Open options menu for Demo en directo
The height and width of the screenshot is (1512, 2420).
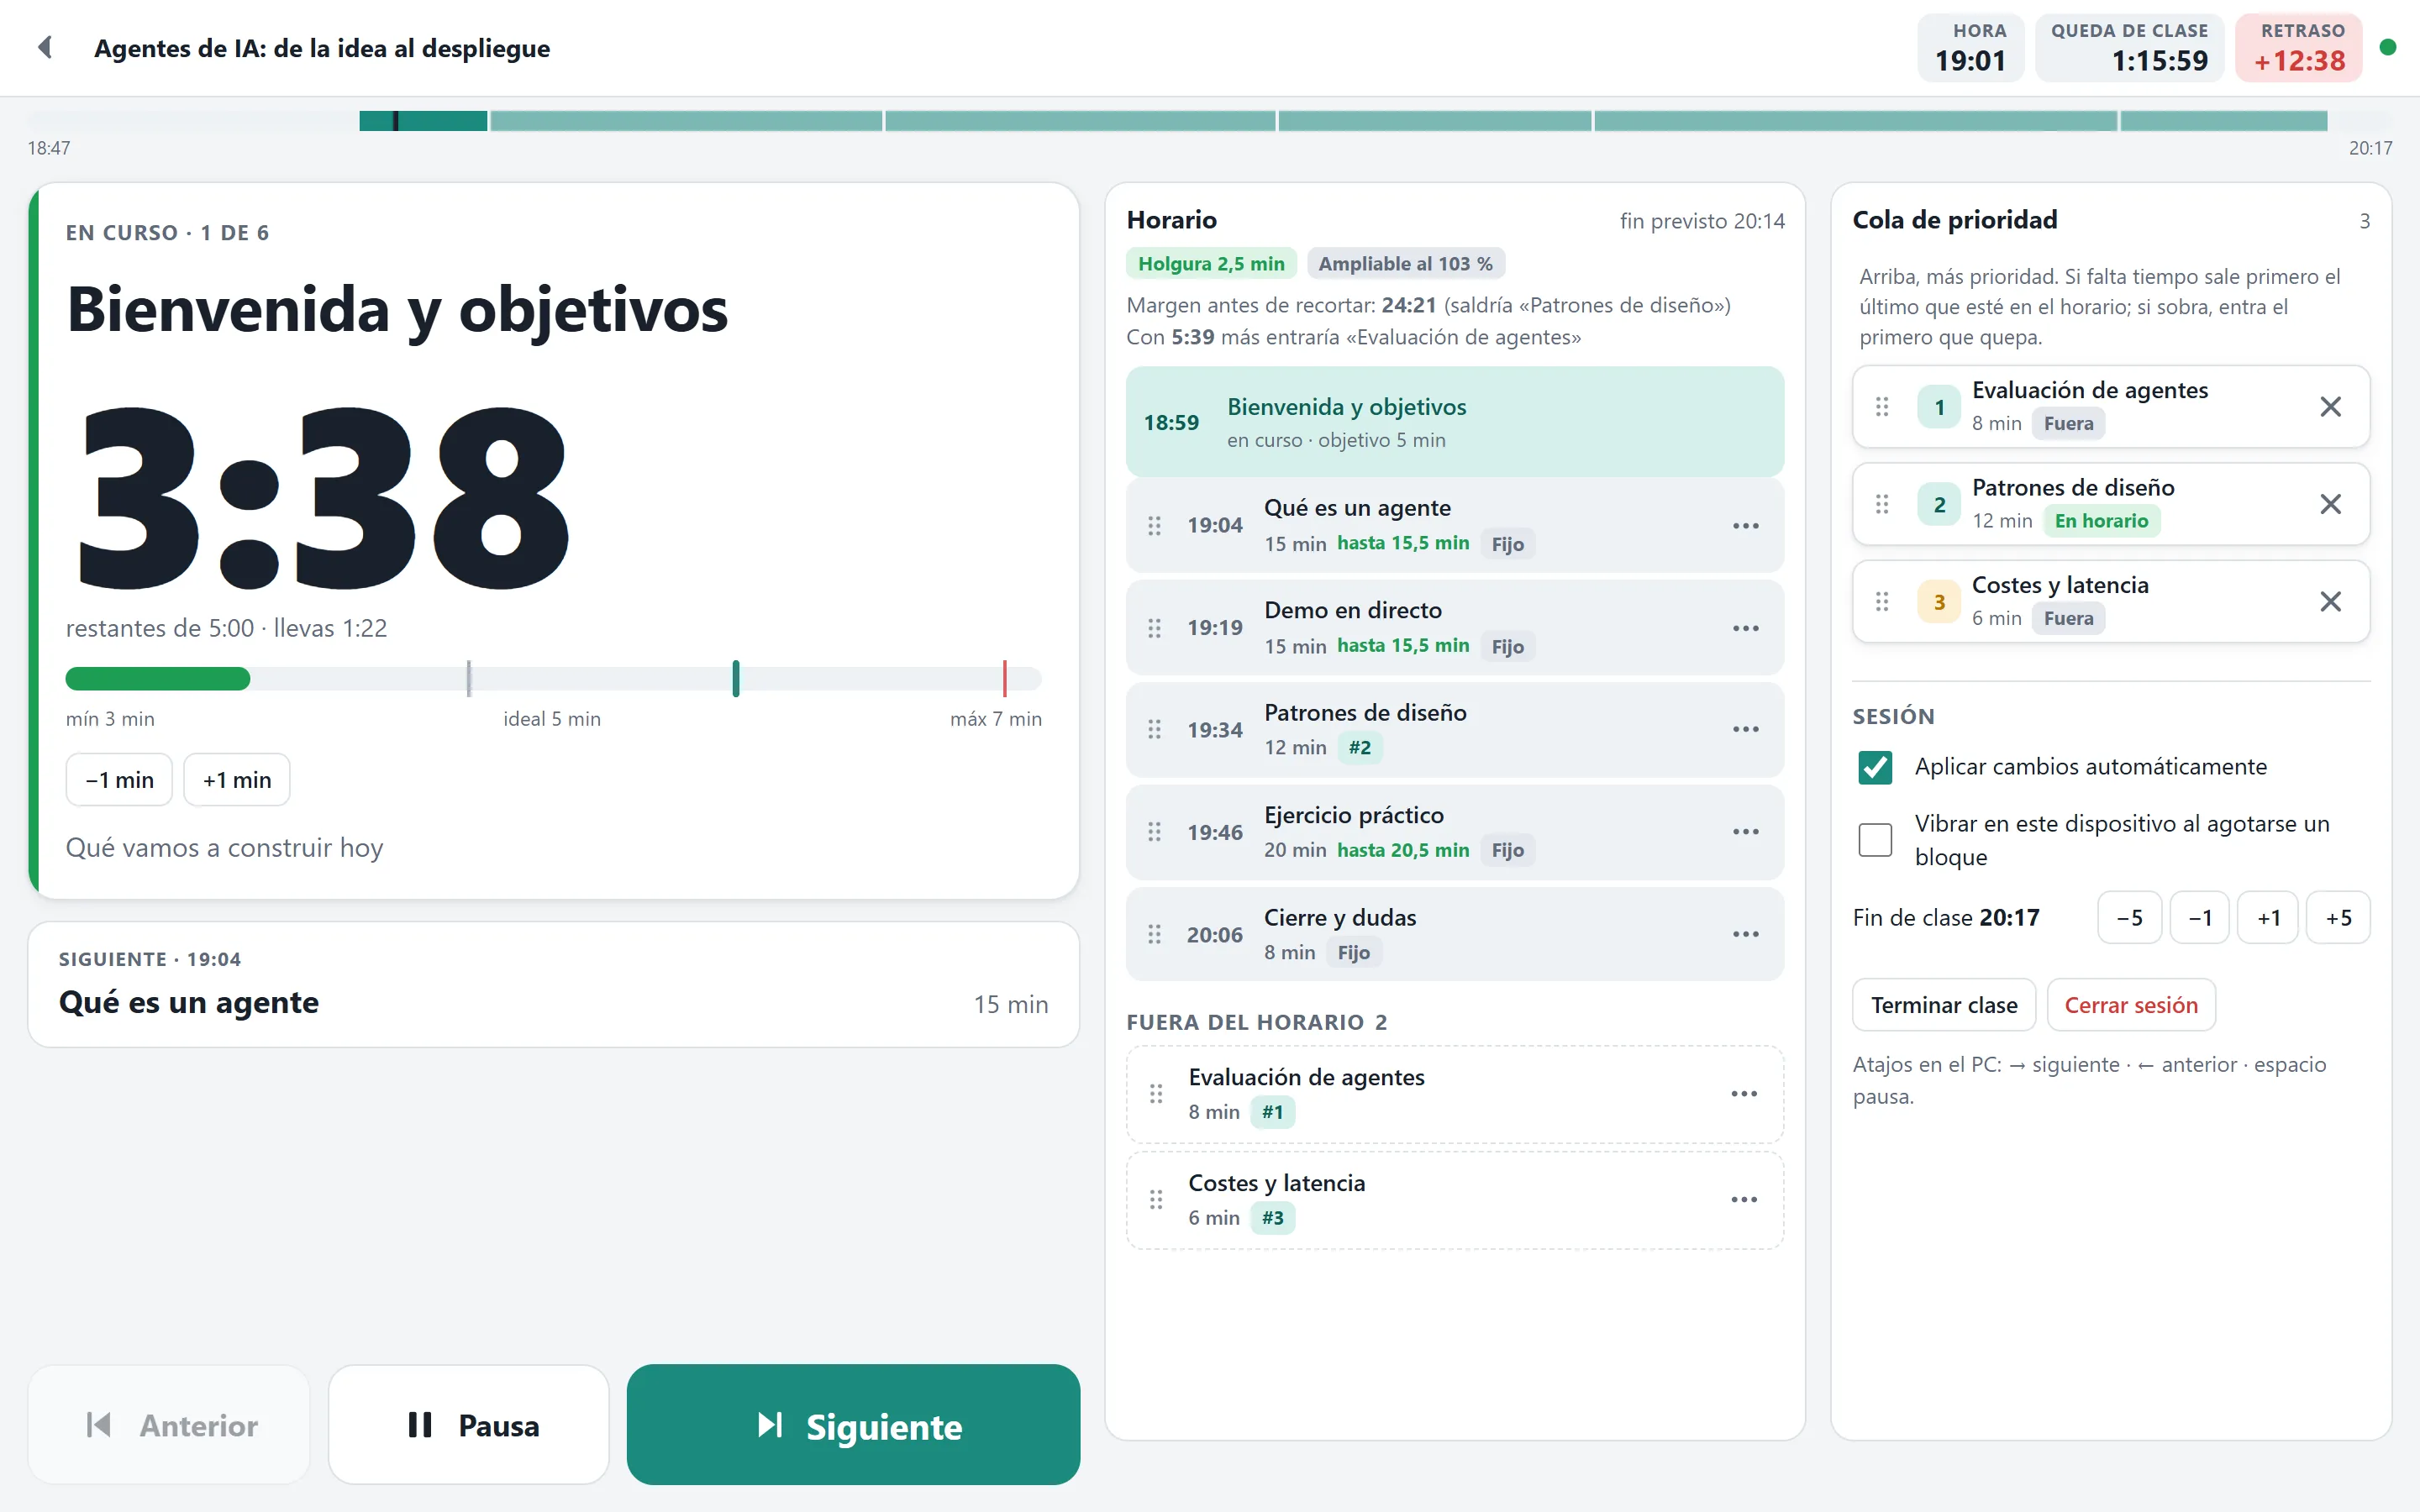[1745, 628]
